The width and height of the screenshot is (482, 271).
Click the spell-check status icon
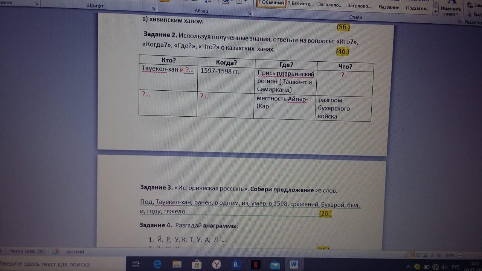pos(55,251)
